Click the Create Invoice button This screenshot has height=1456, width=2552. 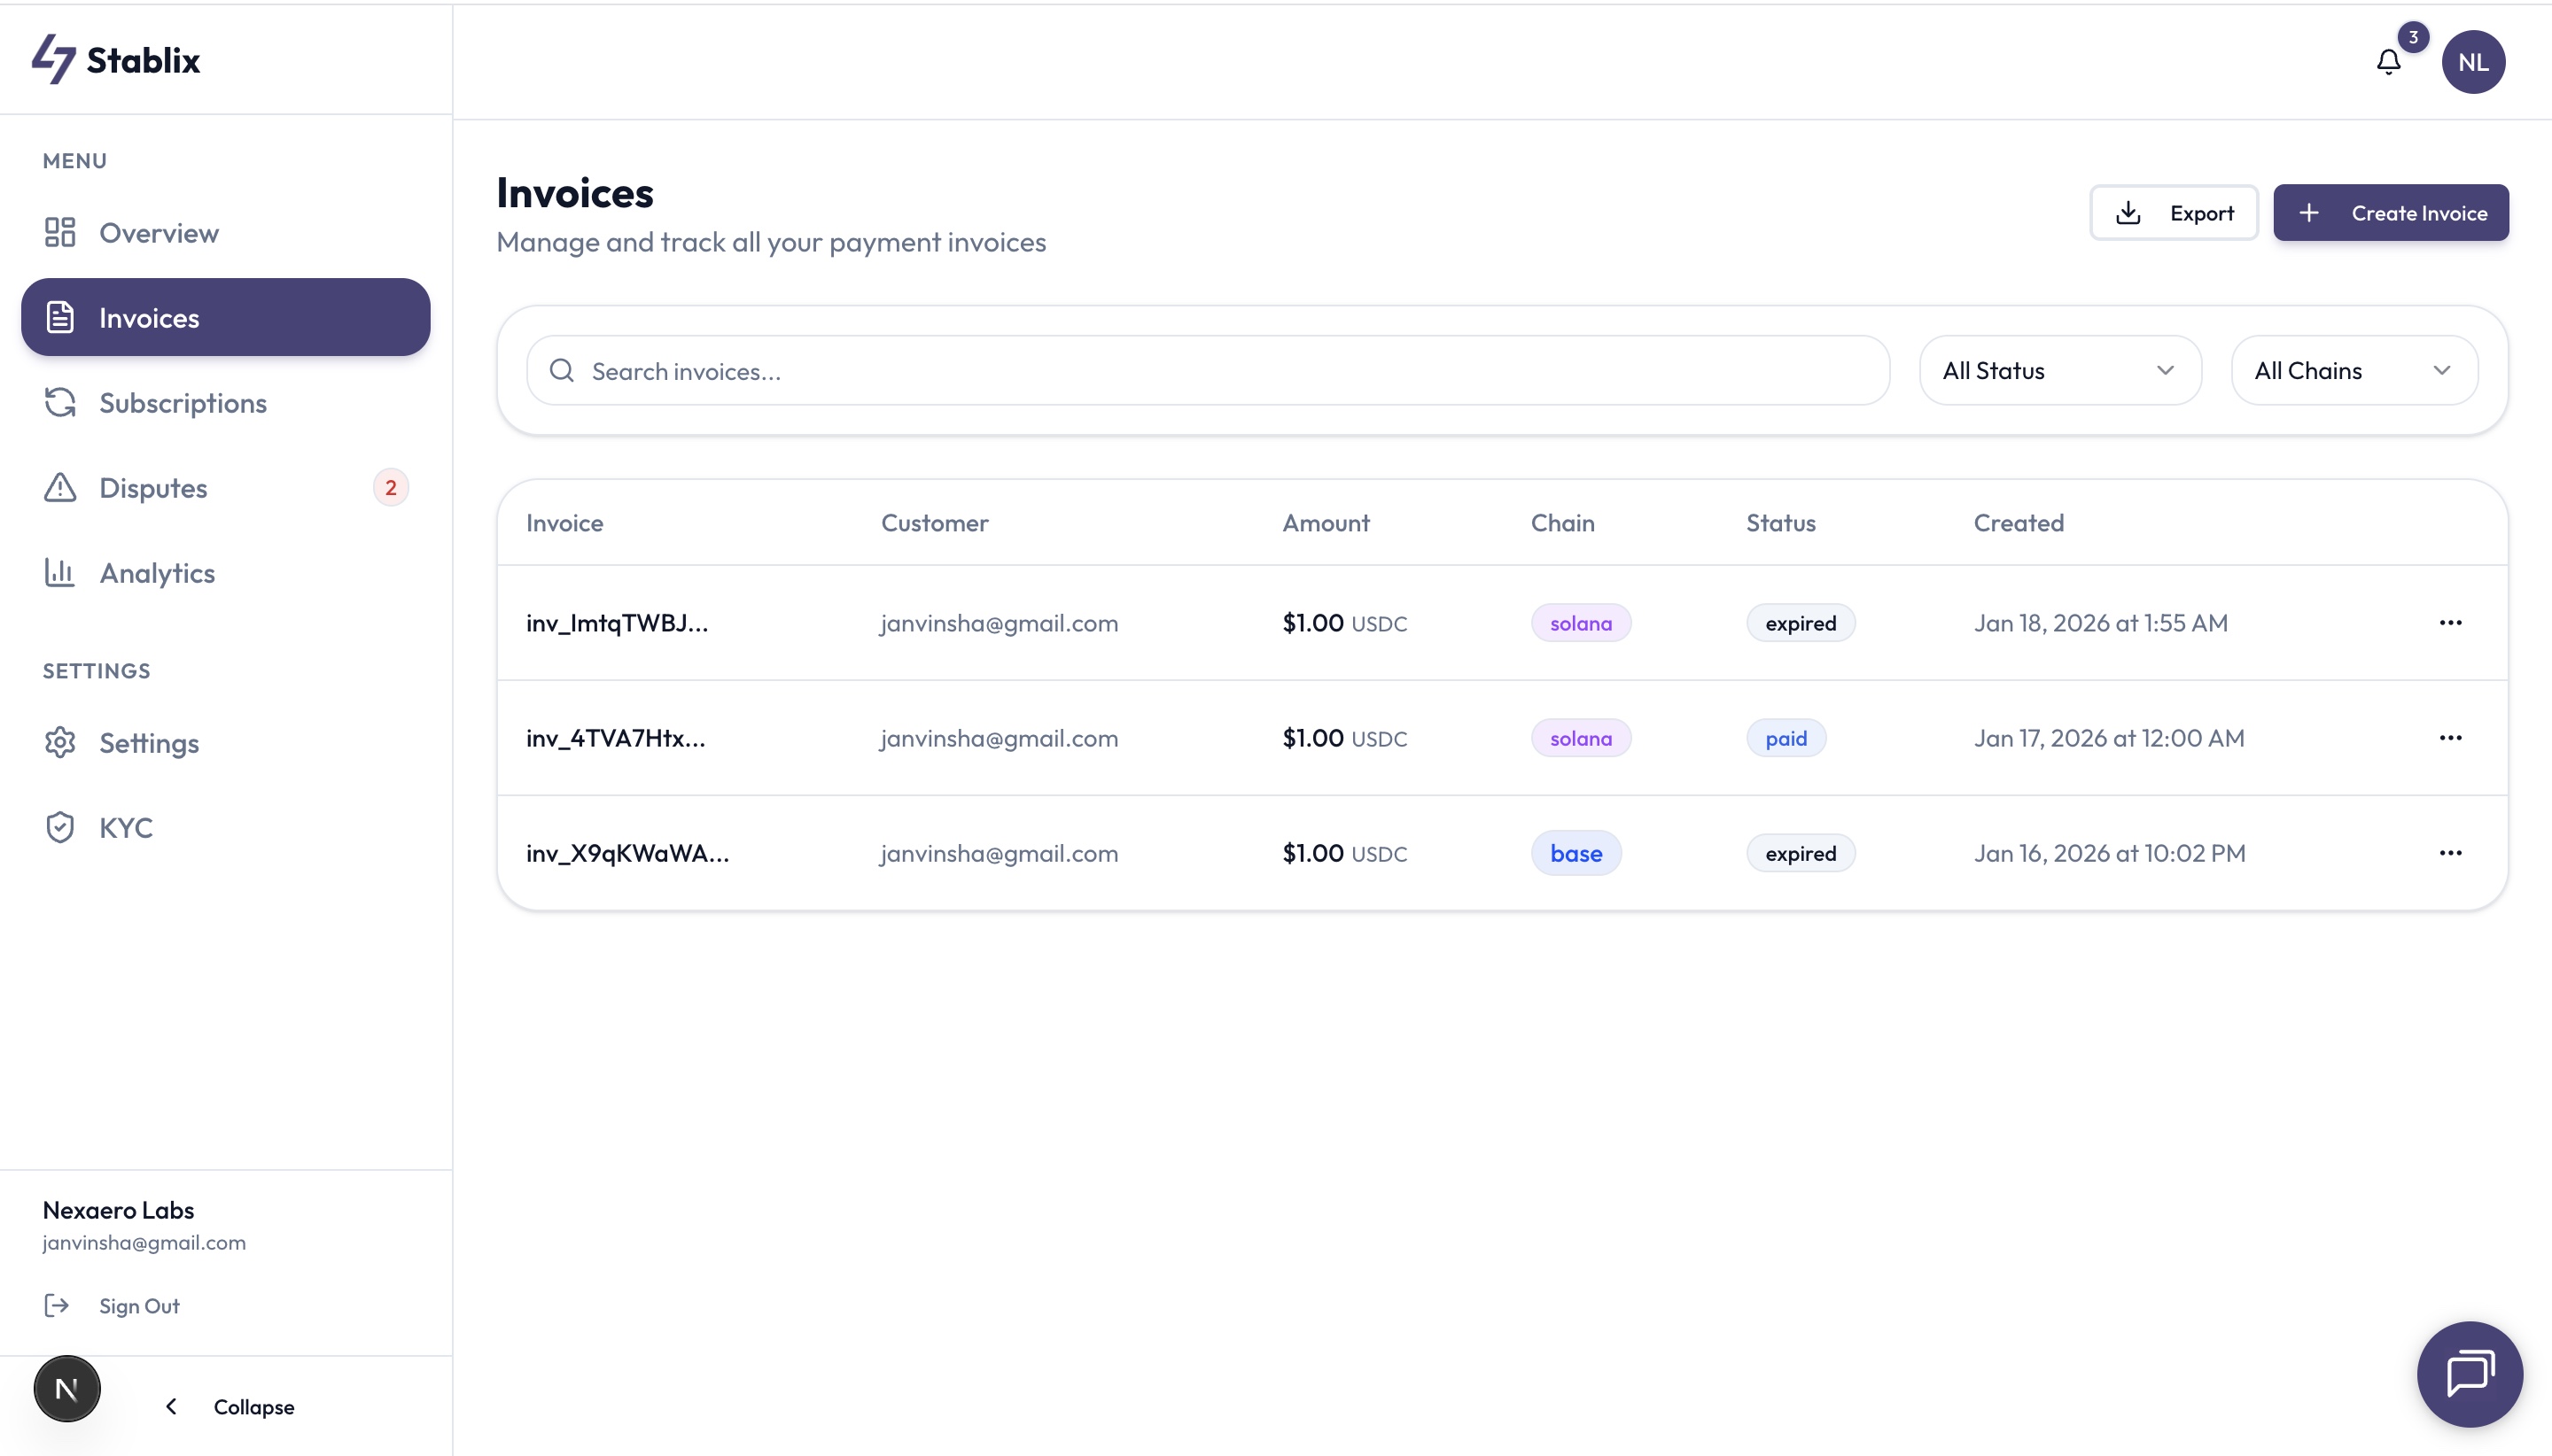(2389, 213)
